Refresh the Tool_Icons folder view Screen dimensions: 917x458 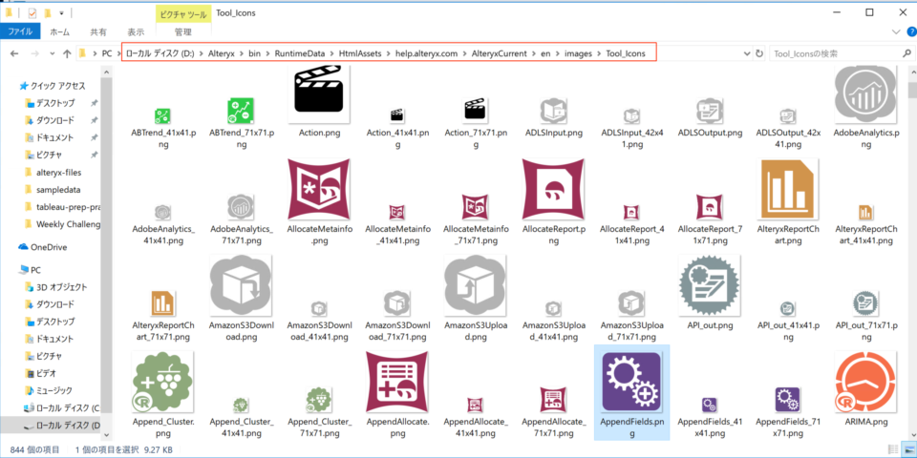pyautogui.click(x=759, y=53)
